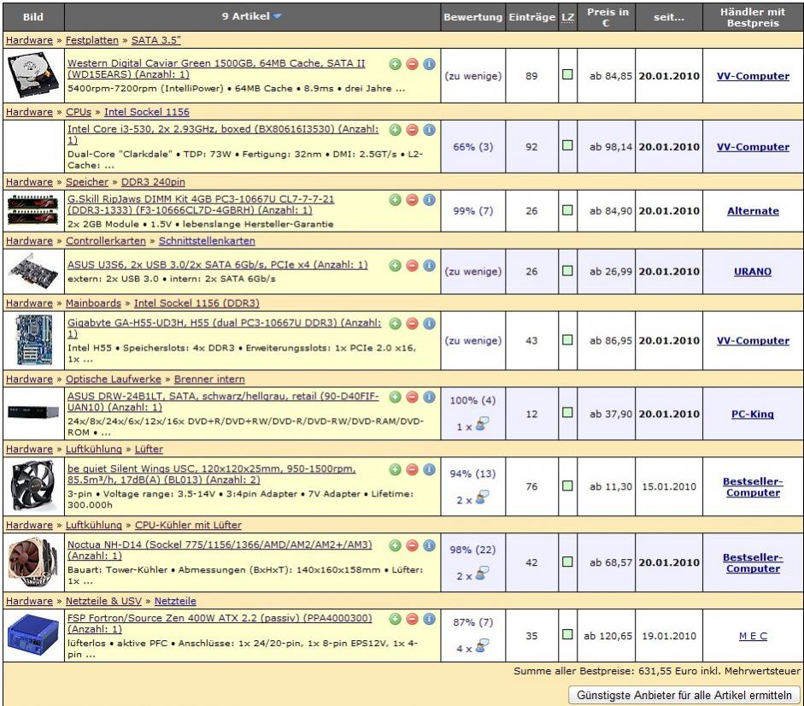The height and width of the screenshot is (706, 804).
Task: Open M E C dealer link
Action: (753, 636)
